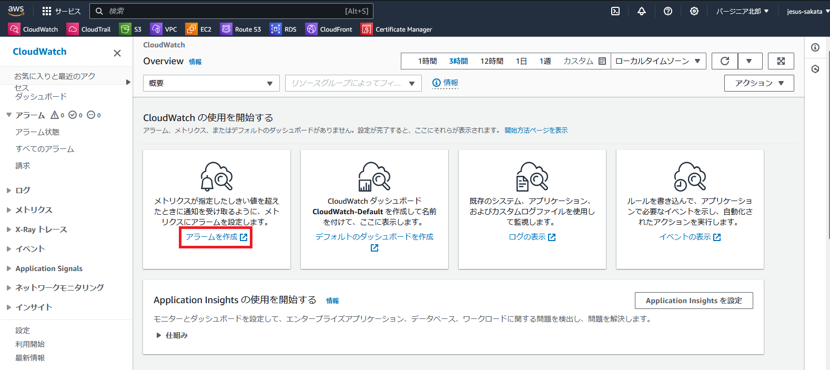Click アラームを作成 link
830x370 pixels.
point(216,237)
